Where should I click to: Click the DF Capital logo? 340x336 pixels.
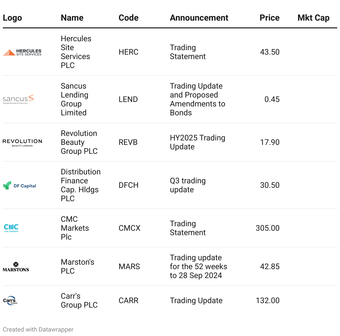coord(20,186)
